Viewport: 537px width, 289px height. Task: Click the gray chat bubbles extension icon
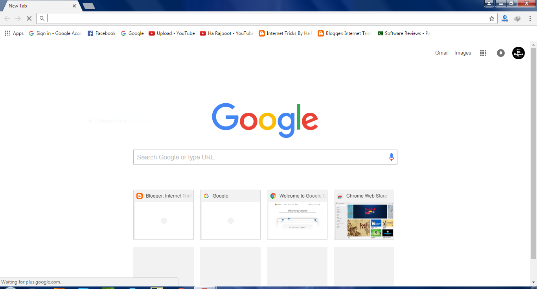pos(517,18)
